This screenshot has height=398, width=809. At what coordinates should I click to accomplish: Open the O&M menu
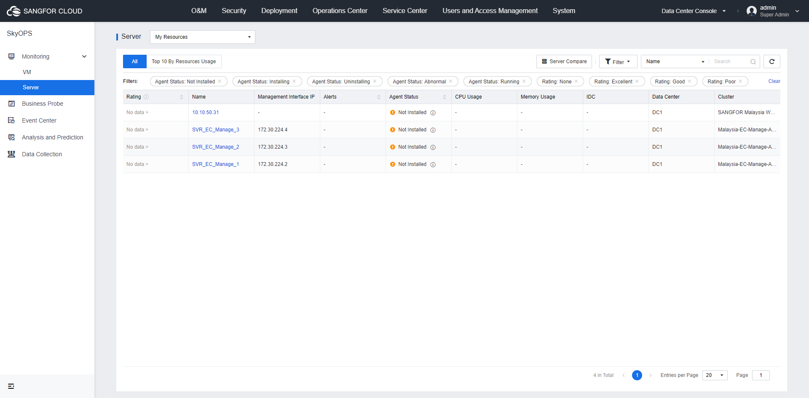click(199, 11)
